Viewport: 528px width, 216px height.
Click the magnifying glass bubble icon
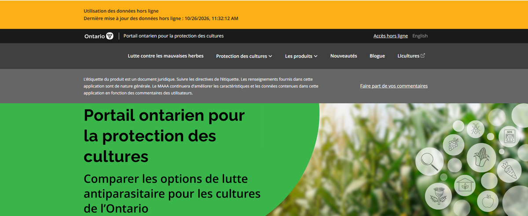click(429, 161)
